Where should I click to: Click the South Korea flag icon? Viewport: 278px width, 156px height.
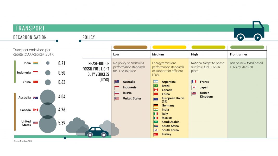click(156, 130)
